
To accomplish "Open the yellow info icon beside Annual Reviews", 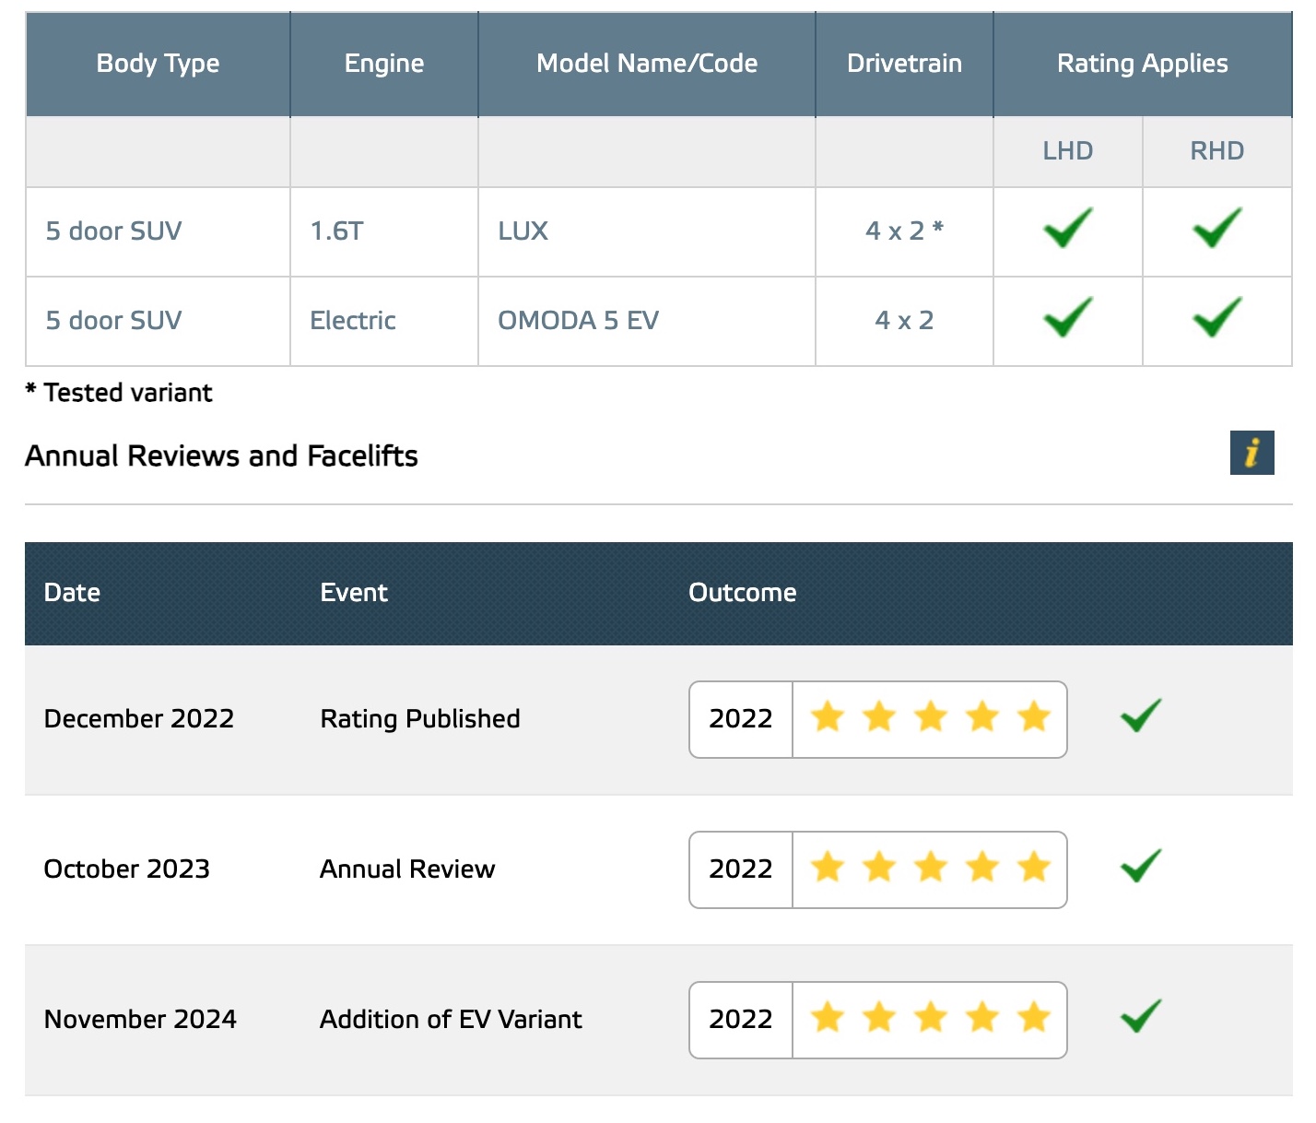I will tap(1251, 453).
